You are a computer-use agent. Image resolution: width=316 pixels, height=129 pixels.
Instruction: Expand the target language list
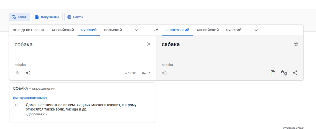(256, 30)
